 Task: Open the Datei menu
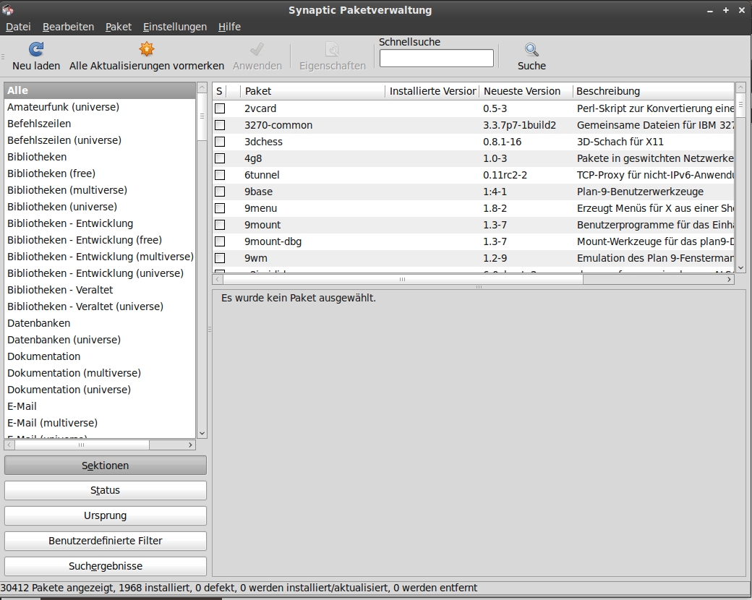18,27
